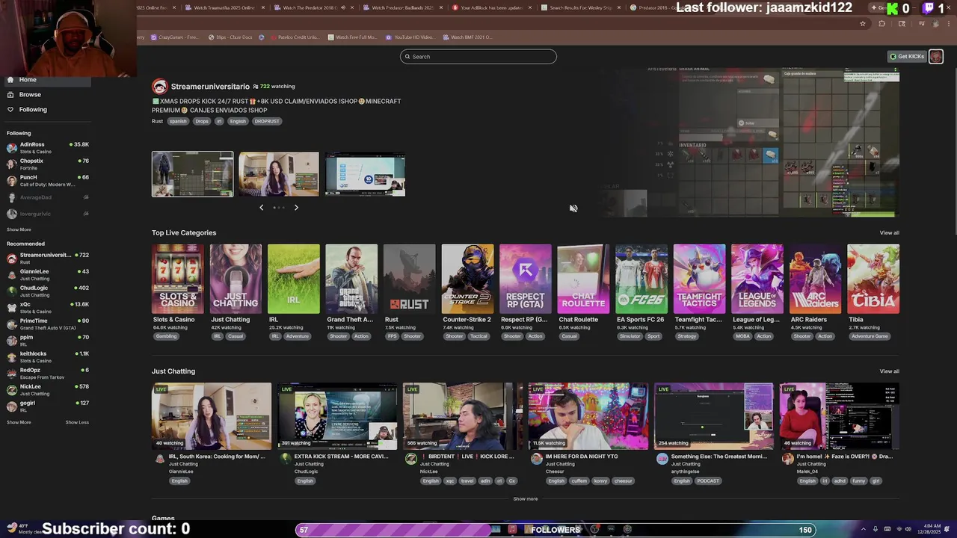
Task: Open gogirl in Recommended channels
Action: (x=48, y=406)
